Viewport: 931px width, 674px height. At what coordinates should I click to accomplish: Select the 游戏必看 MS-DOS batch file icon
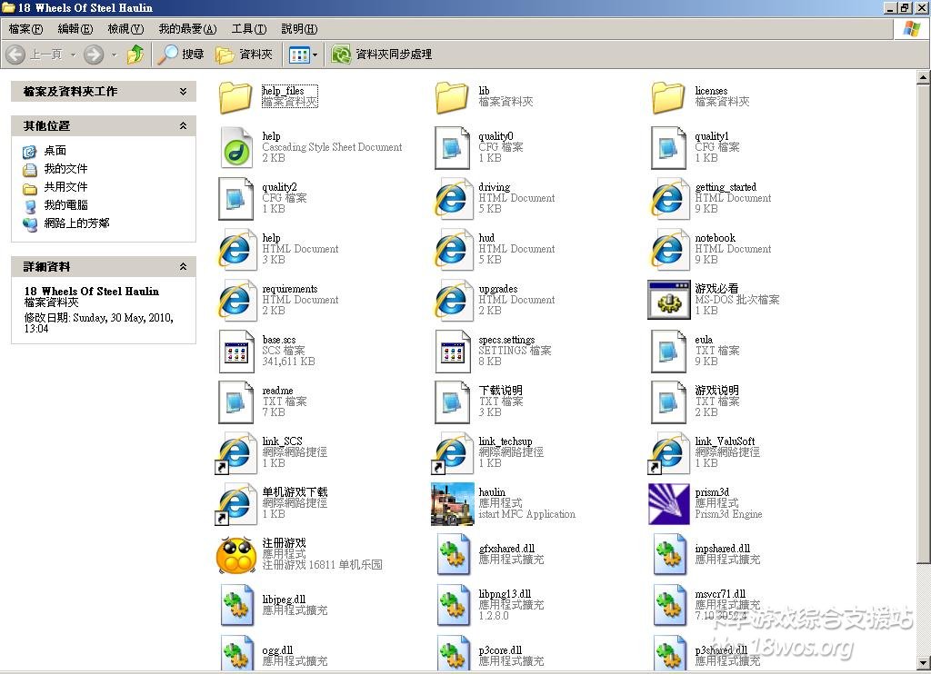click(x=668, y=300)
